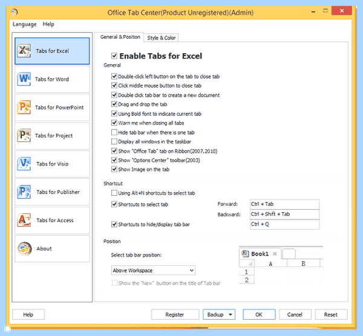363x336 pixels.
Task: Select the Tabs for Project icon
Action: click(x=24, y=135)
